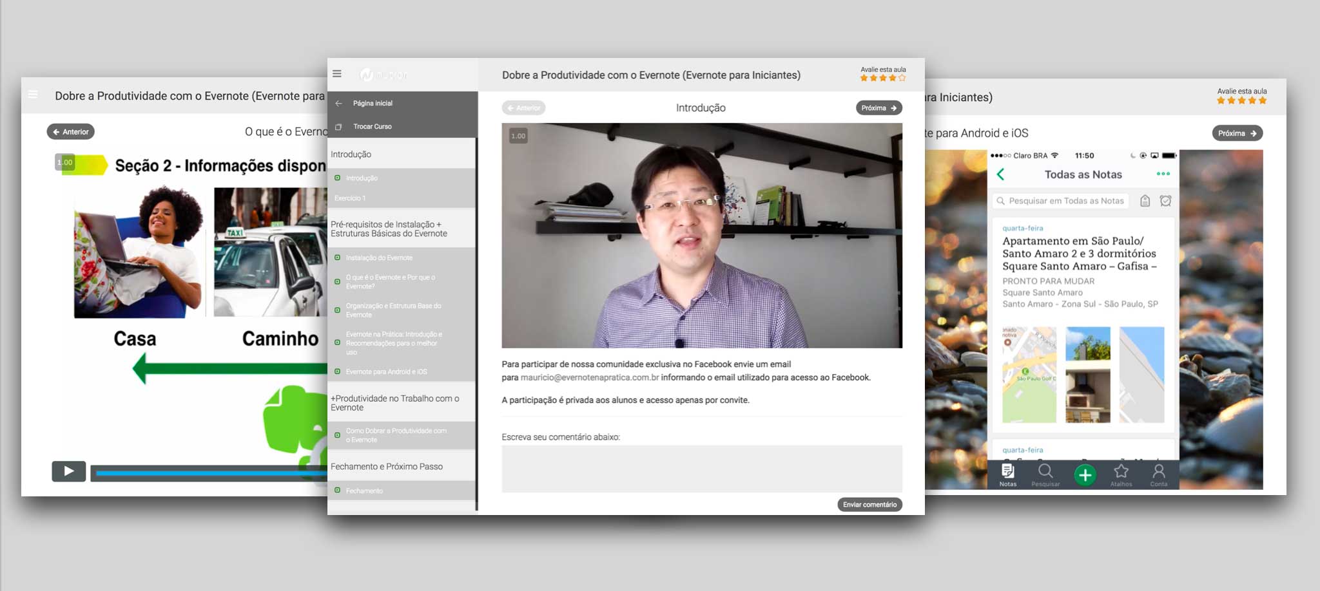Toggle completion marker for Evernote na Prática lesson
Image resolution: width=1320 pixels, height=591 pixels.
coord(337,342)
